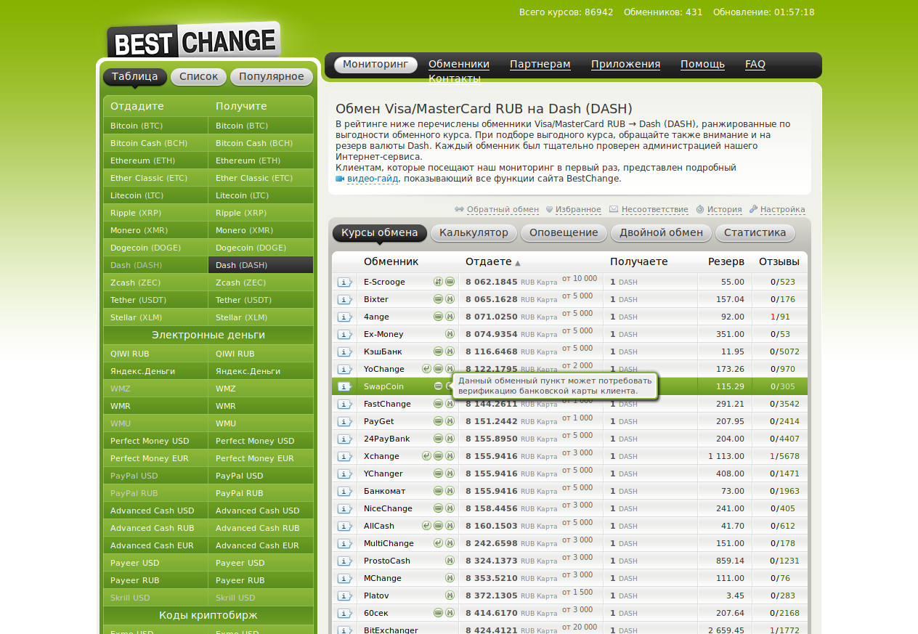Click the return-arrow badge on Xchange
Viewport: 918px width, 634px height.
tap(426, 456)
